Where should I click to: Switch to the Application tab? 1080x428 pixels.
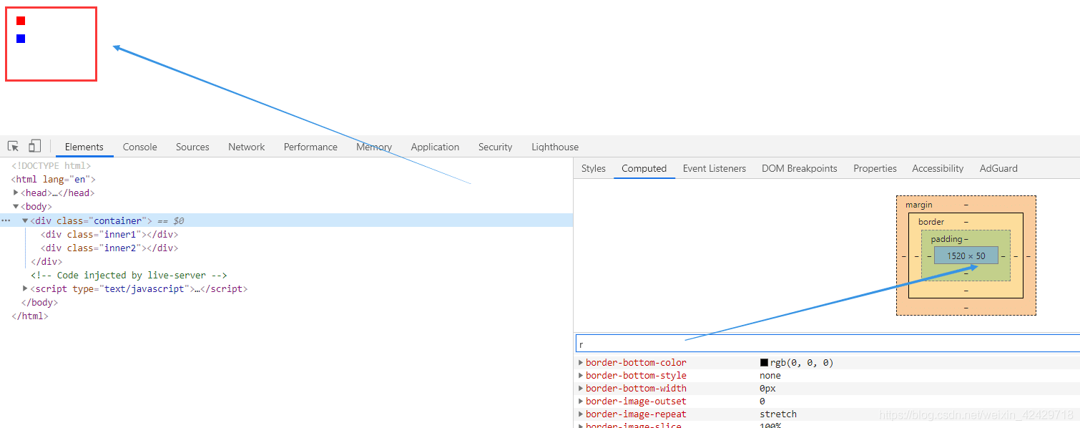(x=435, y=147)
